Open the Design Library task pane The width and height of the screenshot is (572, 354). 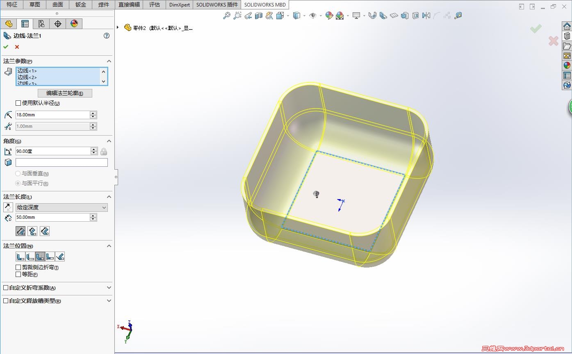tap(567, 36)
